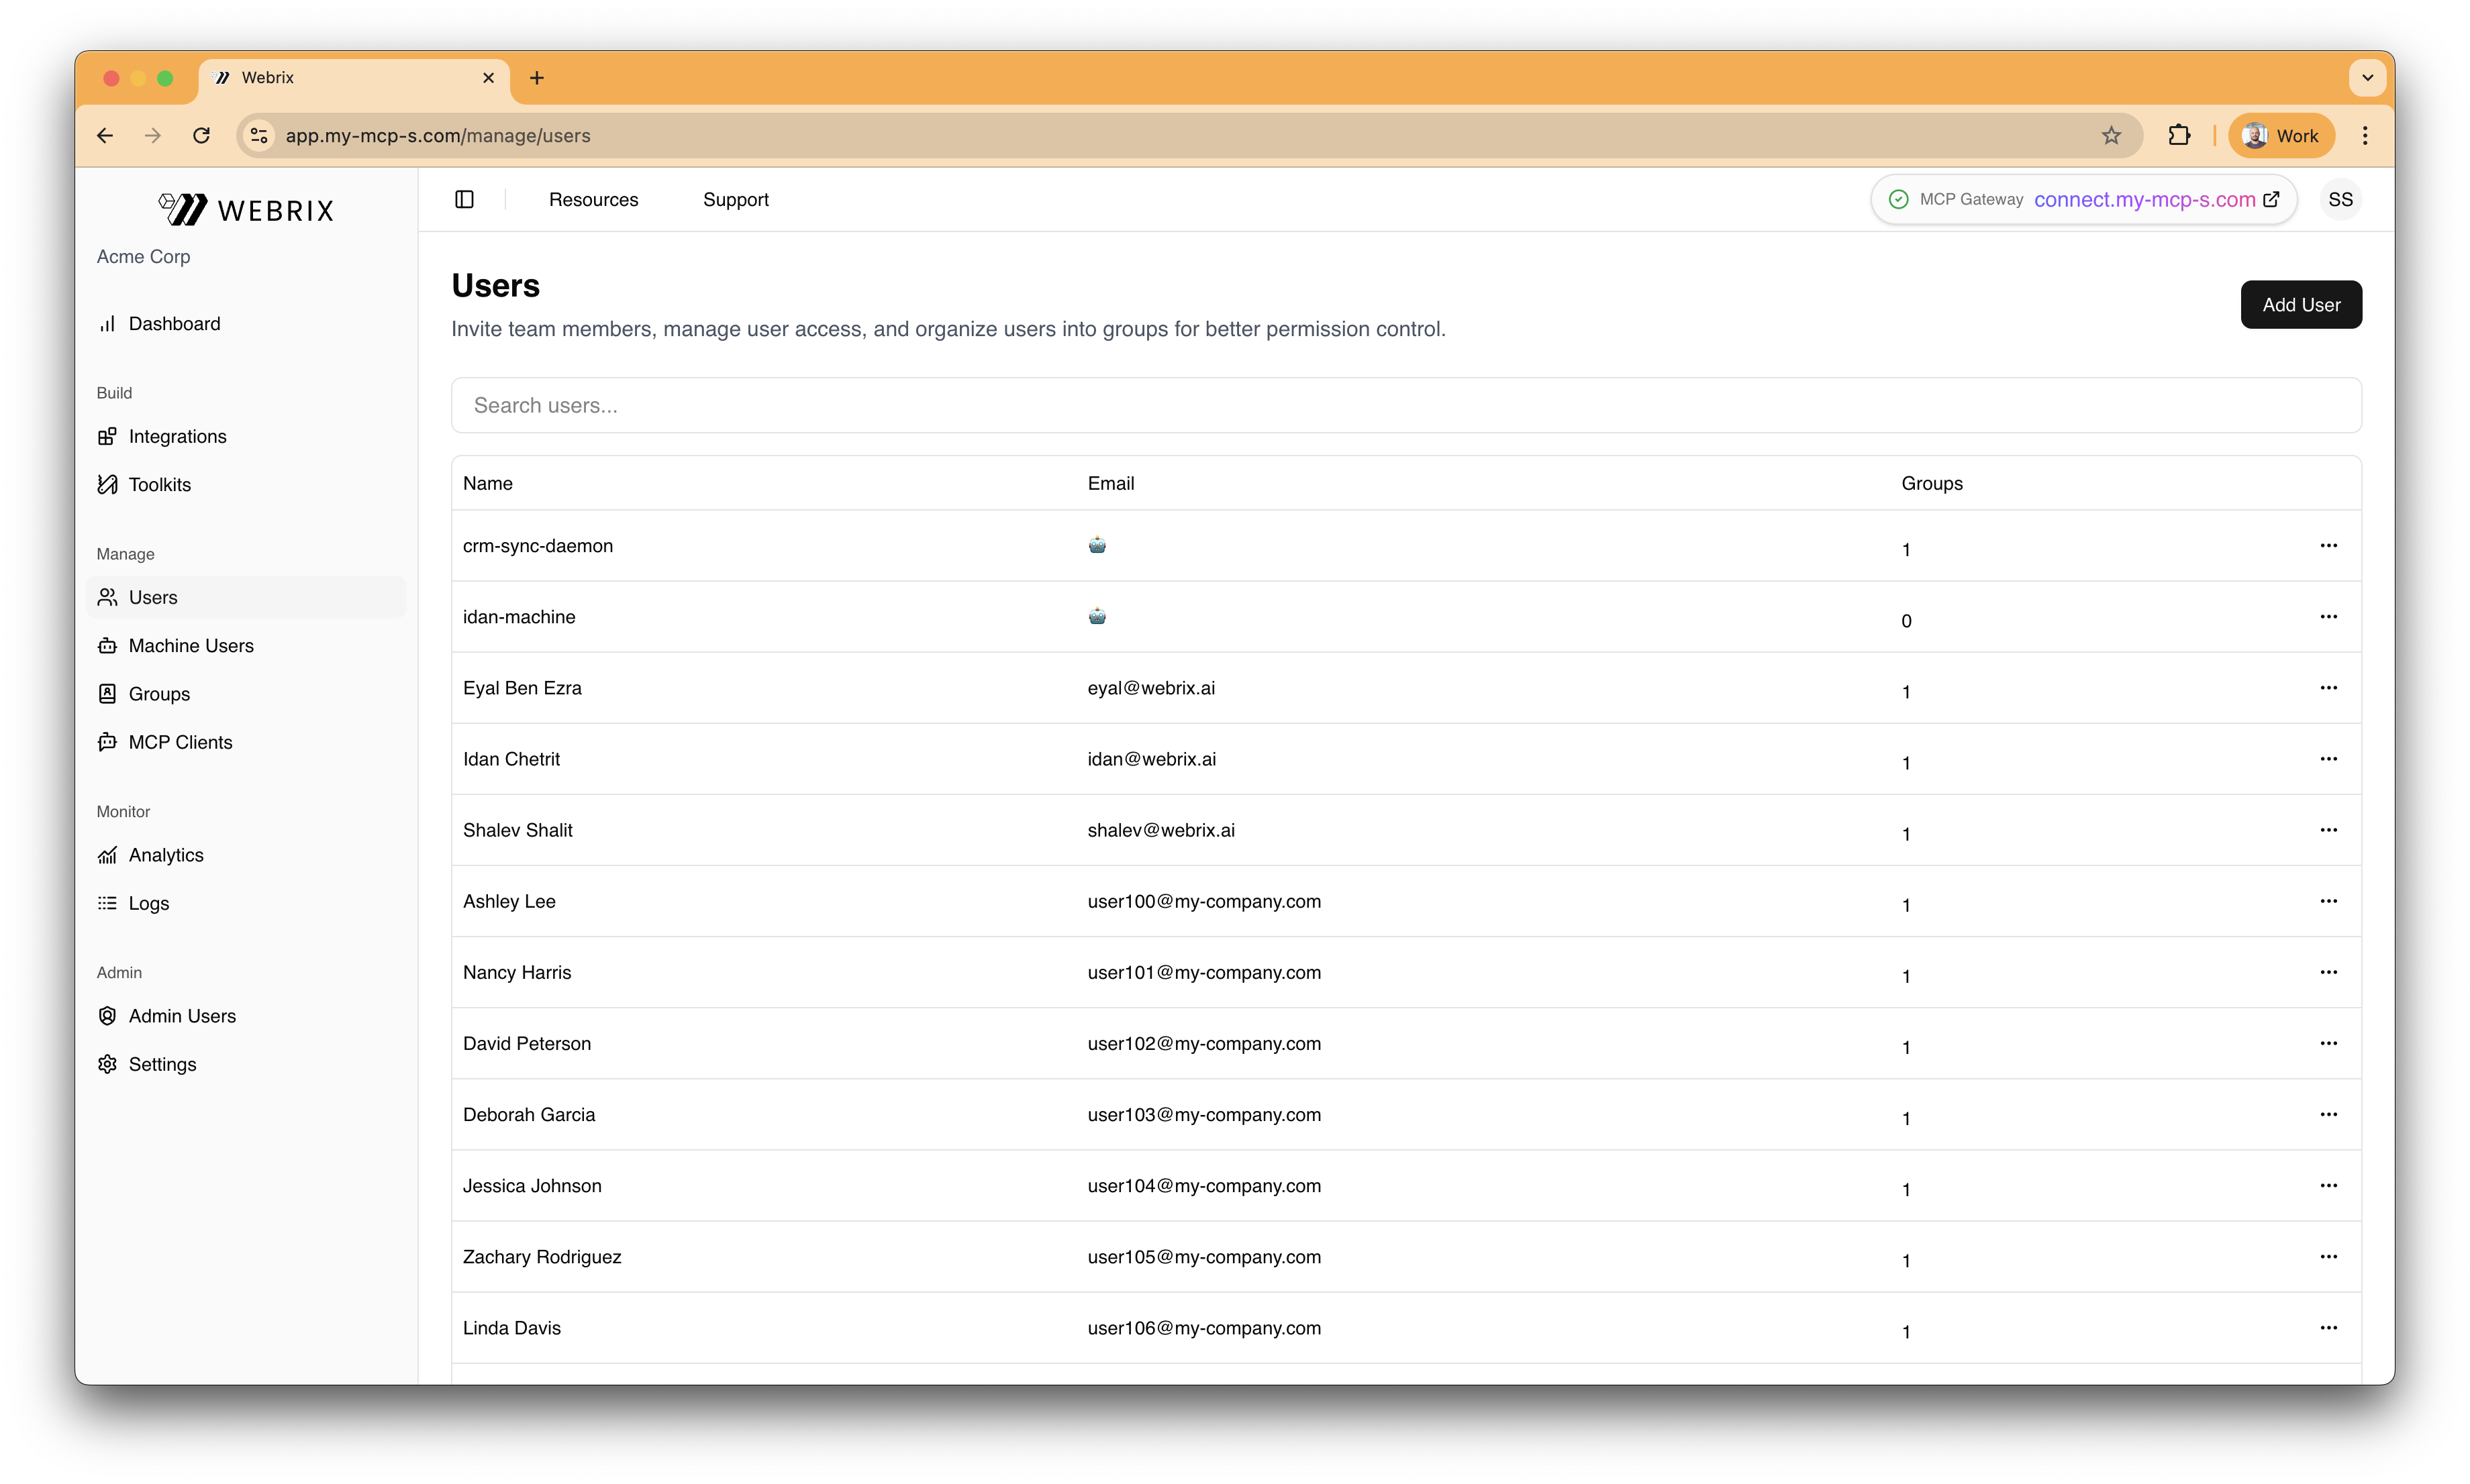Open Admin Users page
This screenshot has width=2470, height=1484.
(181, 1016)
